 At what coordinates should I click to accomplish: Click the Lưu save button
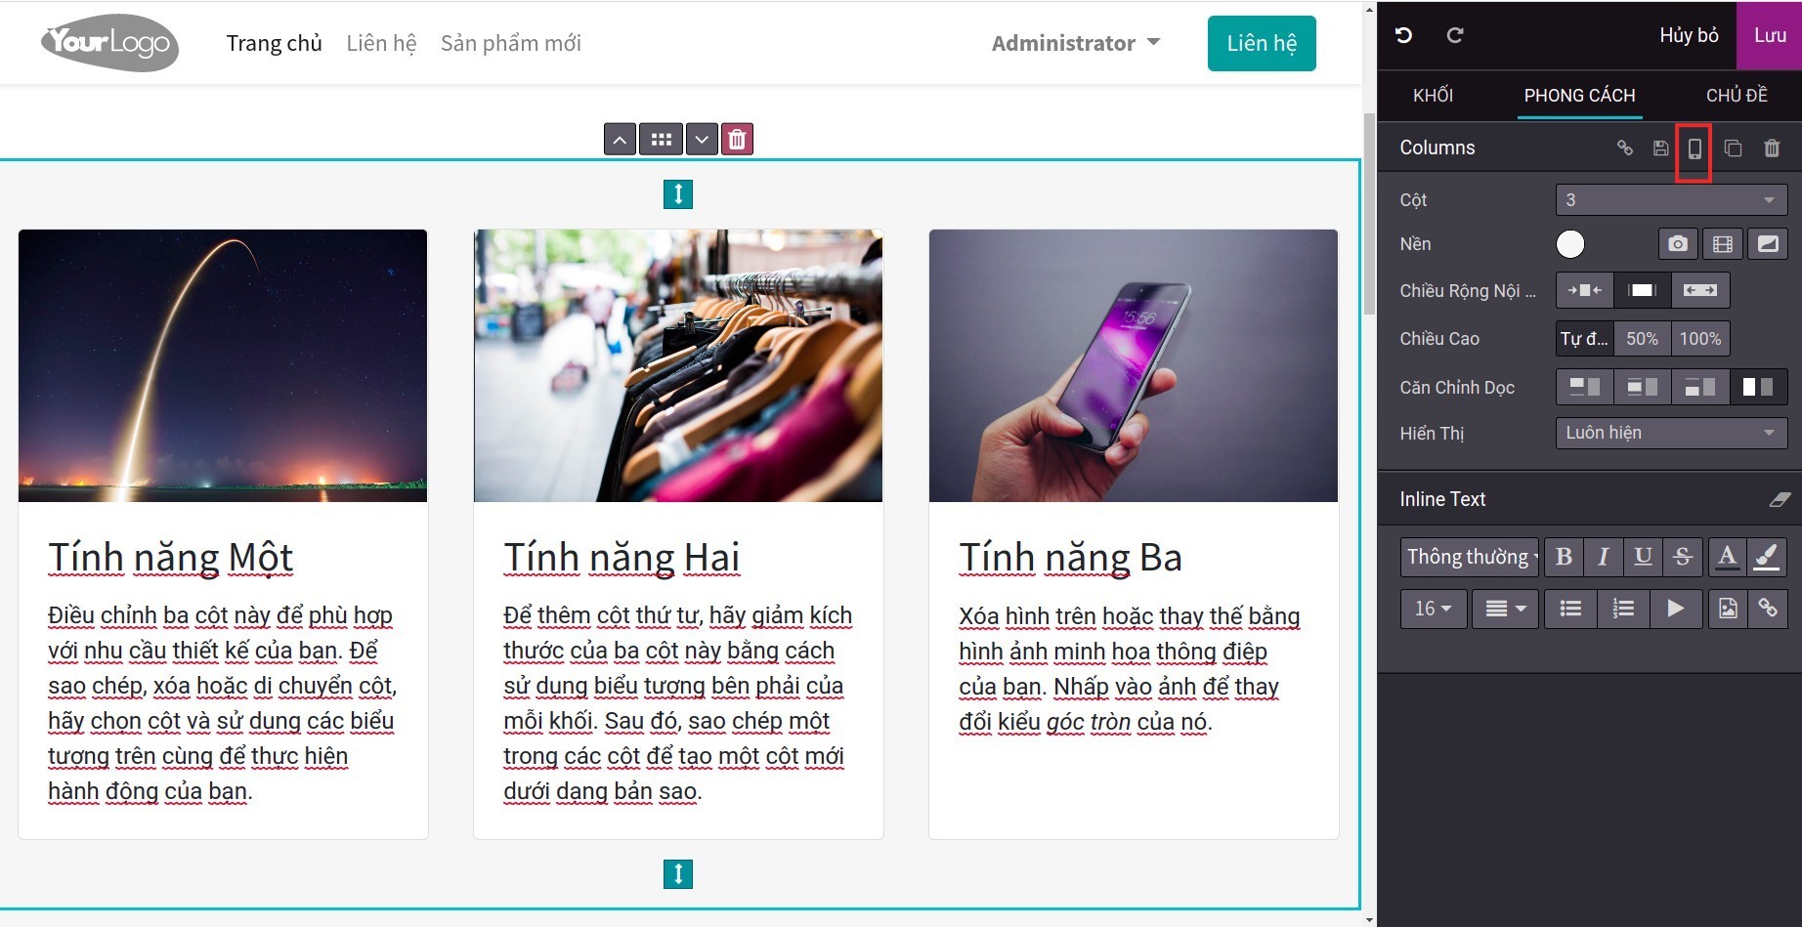[1770, 35]
